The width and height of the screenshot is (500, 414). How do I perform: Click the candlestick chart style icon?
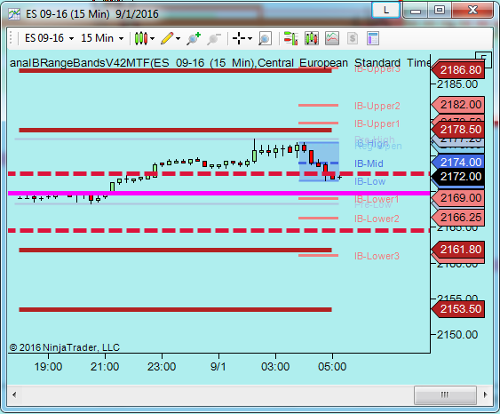coord(141,38)
